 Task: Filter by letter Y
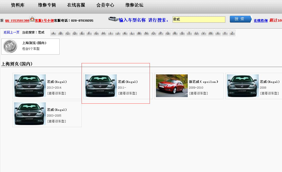pyautogui.click(x=225, y=33)
